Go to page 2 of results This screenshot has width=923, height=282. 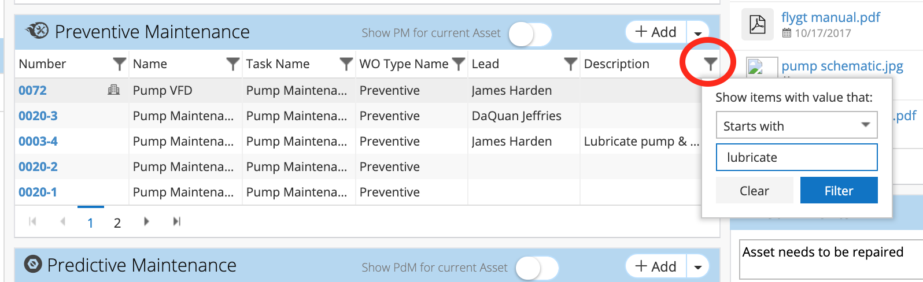click(117, 223)
